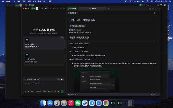Open Music app from the Dock
Image resolution: width=173 pixels, height=108 pixels.
[71, 103]
